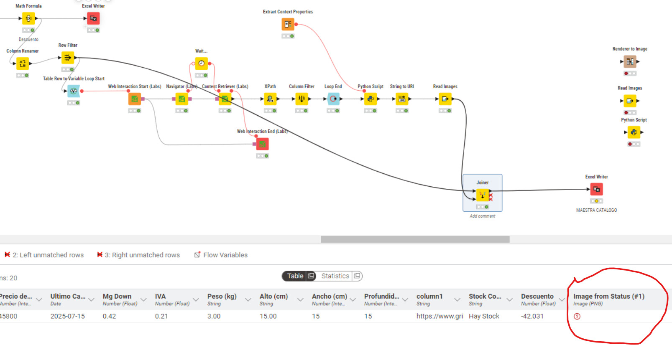Select the Web Interaction End node

coord(262,144)
